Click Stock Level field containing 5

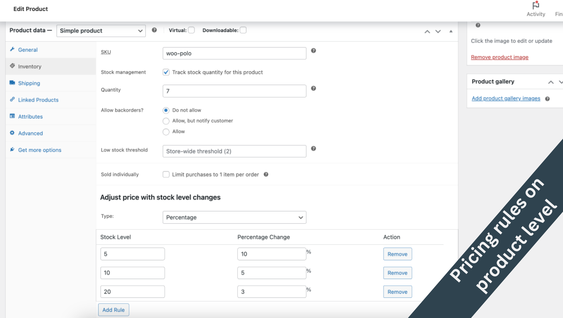tap(133, 254)
